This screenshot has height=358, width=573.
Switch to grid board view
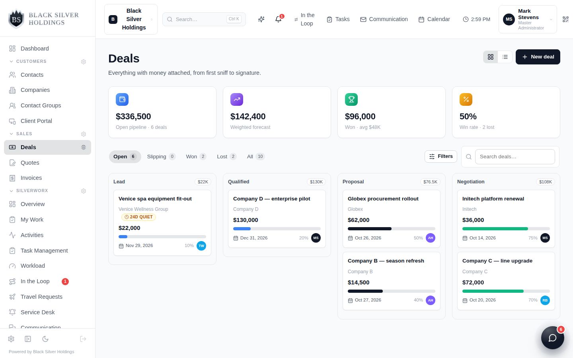pos(491,57)
